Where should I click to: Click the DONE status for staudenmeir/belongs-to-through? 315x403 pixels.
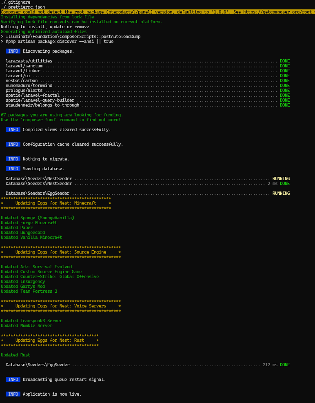pyautogui.click(x=284, y=105)
